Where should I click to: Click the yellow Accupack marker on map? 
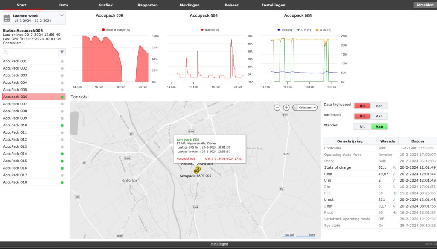click(196, 170)
